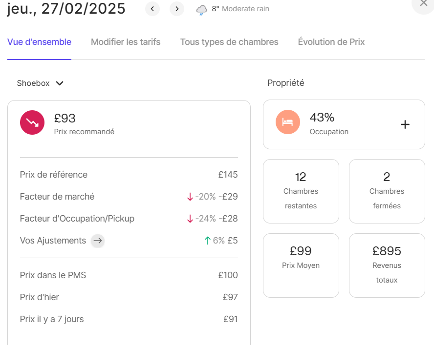Switch to Modifier les tarifs tab
This screenshot has width=434, height=345.
pyautogui.click(x=126, y=42)
